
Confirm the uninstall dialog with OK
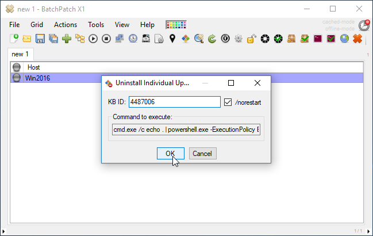pos(170,153)
